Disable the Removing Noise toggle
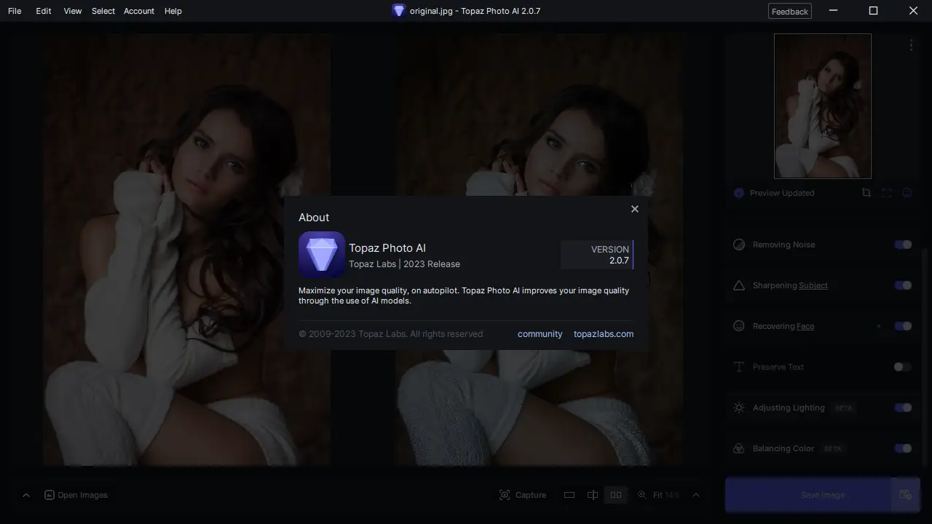932x524 pixels. (x=903, y=245)
